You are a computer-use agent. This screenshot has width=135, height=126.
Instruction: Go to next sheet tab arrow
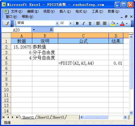(x=13, y=117)
